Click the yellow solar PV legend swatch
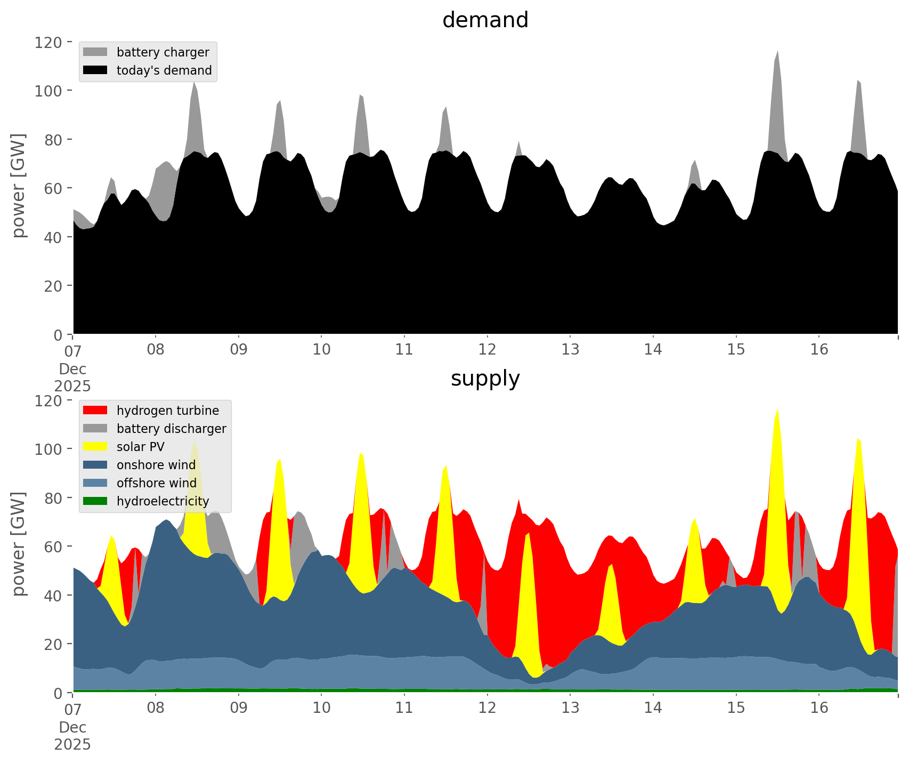Viewport: 909px width, 763px height. pos(95,447)
